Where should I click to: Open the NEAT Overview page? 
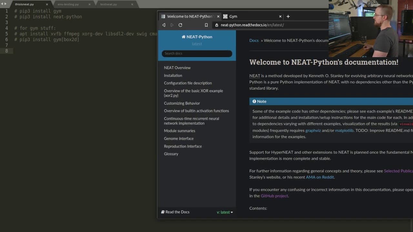click(x=177, y=68)
